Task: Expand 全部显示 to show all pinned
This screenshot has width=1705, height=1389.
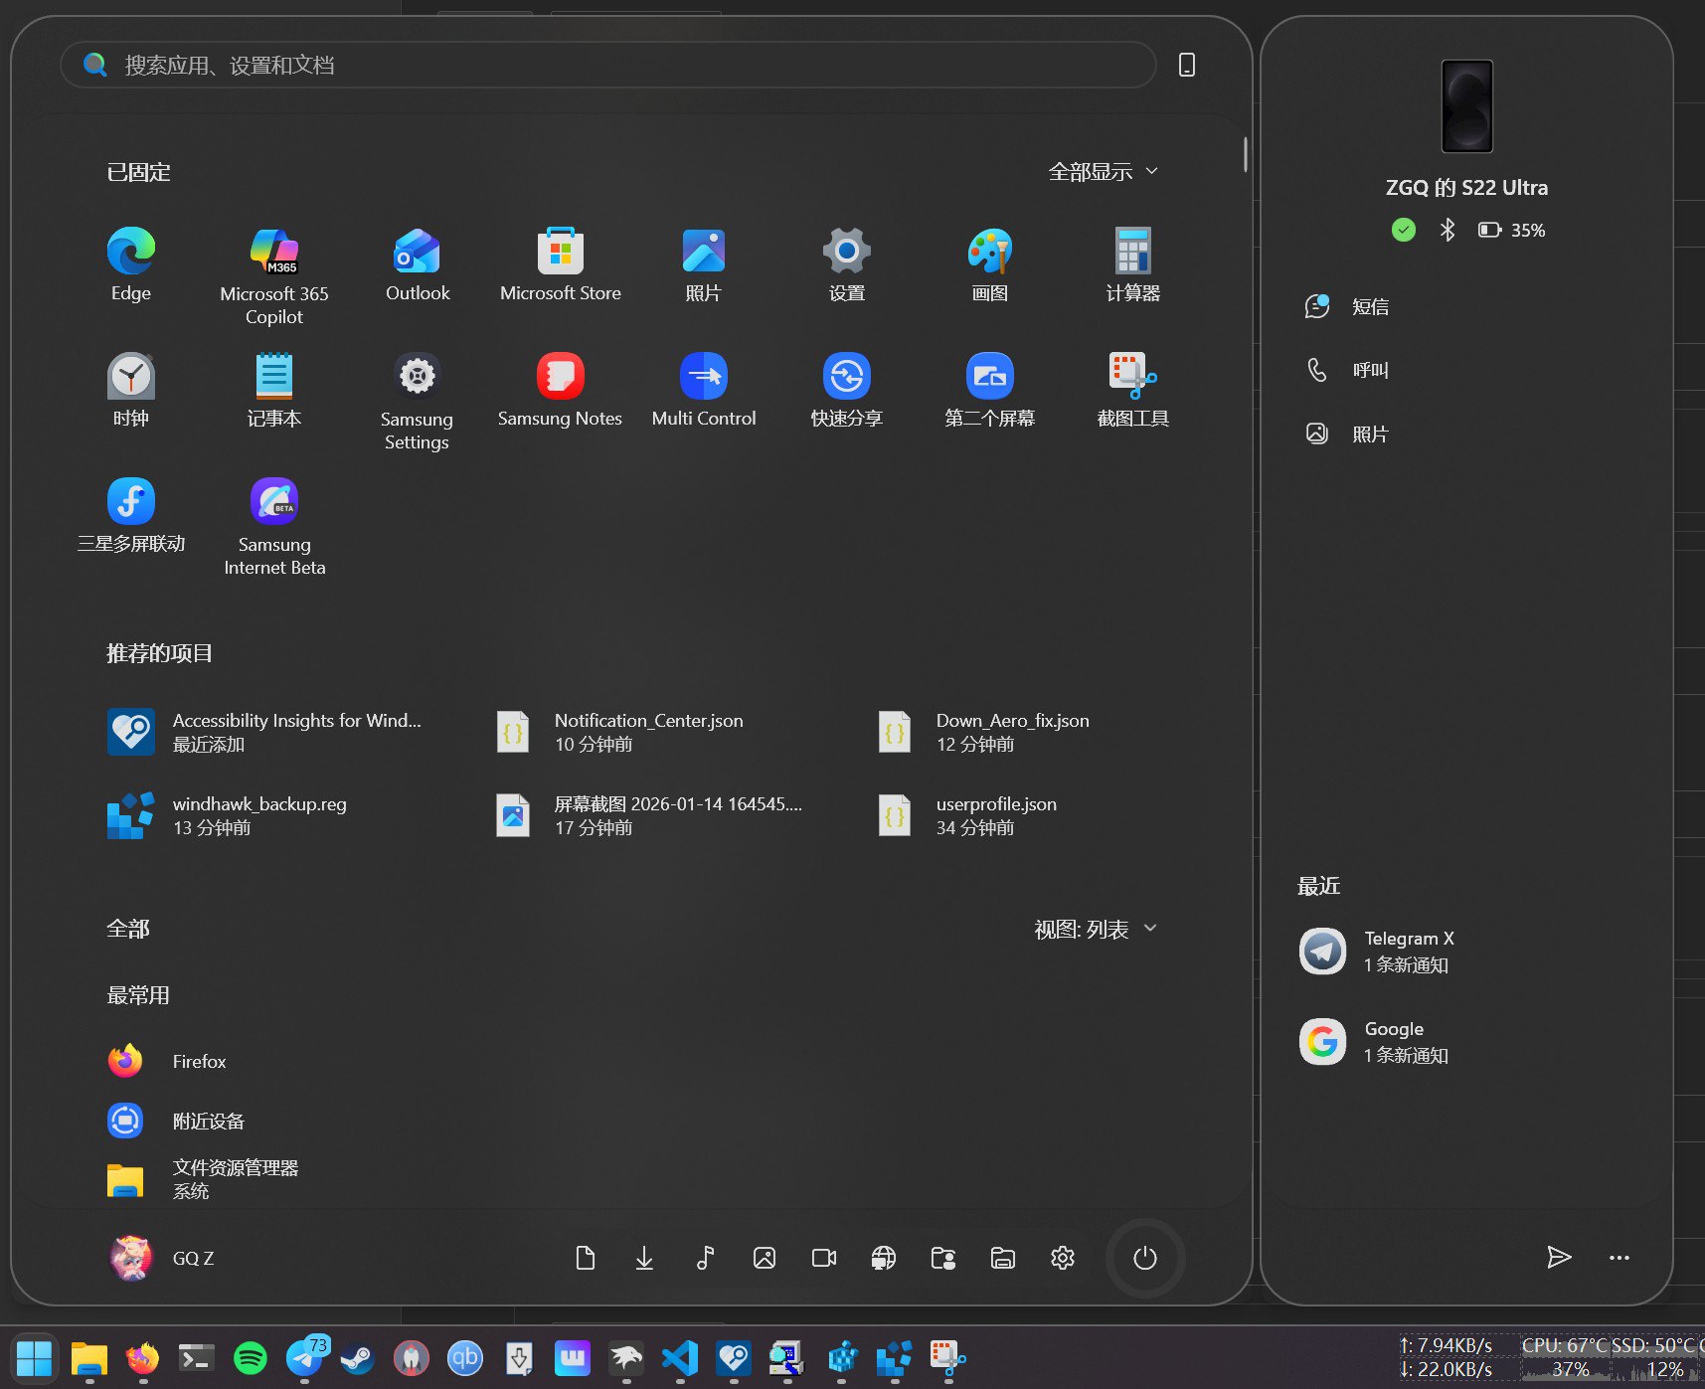Action: point(1103,171)
